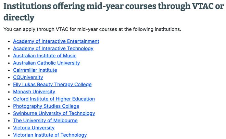Click Victorian Institute of Technology link
The width and height of the screenshot is (226, 139).
(x=50, y=135)
